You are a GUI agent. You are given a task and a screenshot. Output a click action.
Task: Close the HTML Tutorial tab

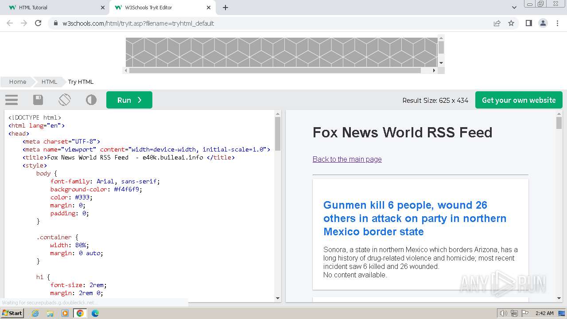(103, 8)
